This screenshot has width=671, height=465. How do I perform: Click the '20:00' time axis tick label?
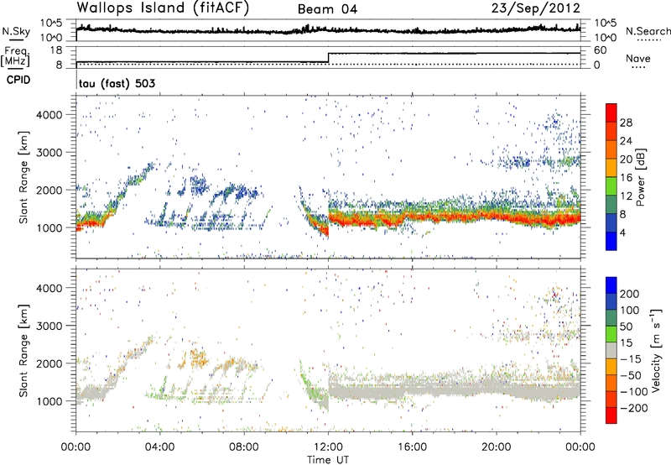pyautogui.click(x=497, y=447)
